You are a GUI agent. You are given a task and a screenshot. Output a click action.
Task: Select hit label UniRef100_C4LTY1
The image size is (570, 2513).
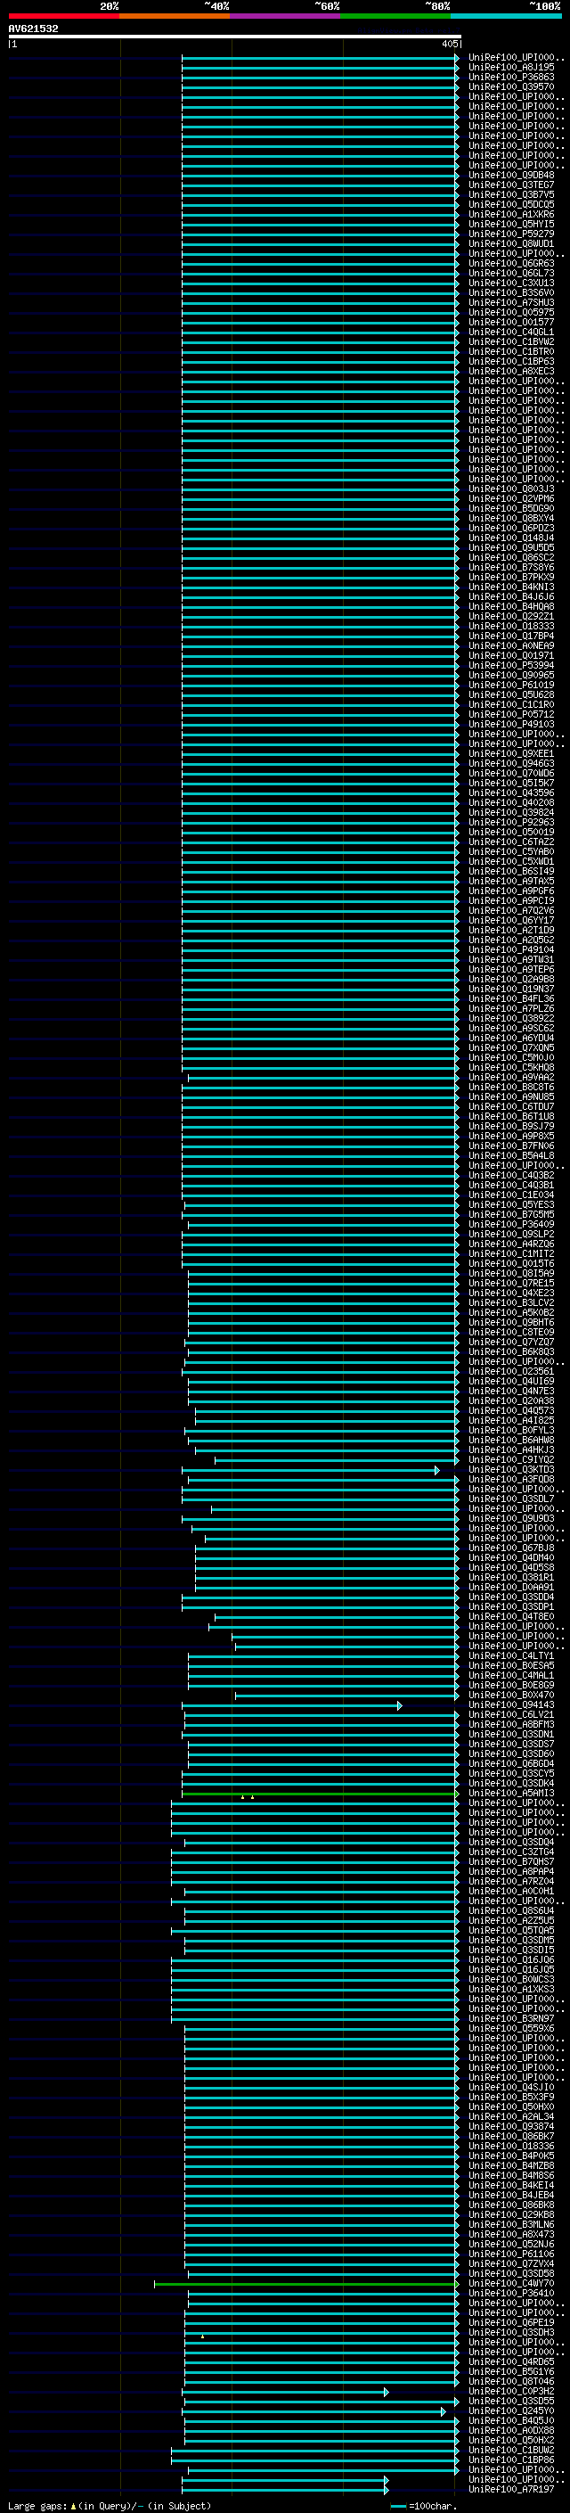pyautogui.click(x=511, y=1656)
